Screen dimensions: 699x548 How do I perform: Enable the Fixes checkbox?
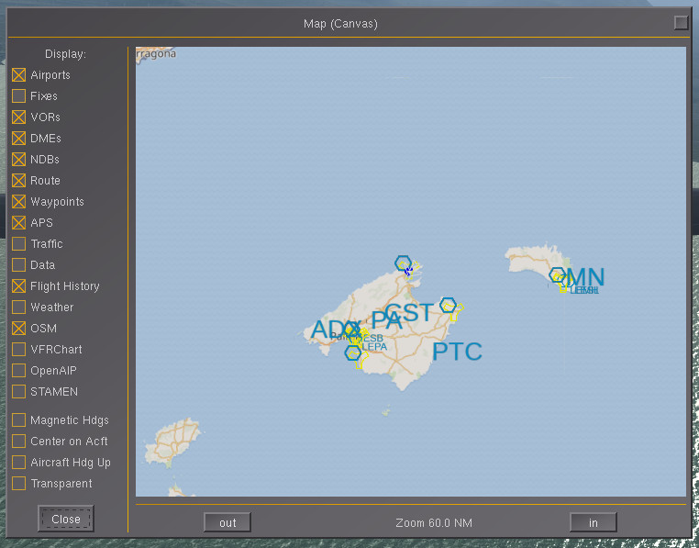coord(18,96)
